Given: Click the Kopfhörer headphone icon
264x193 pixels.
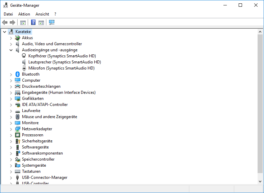Looking at the screenshot, I should [x=24, y=56].
